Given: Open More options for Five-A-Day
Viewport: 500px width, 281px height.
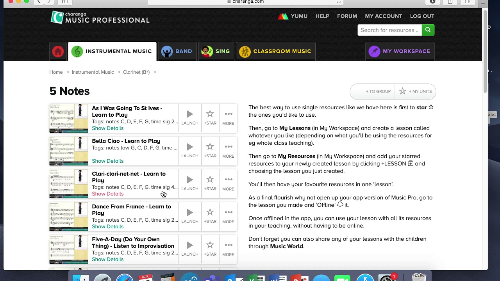Looking at the screenshot, I should pos(228,249).
